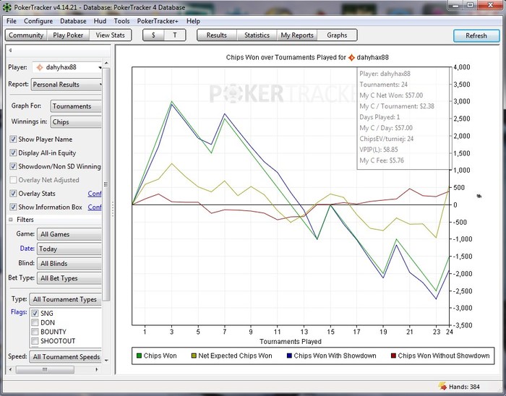Open the PokerTracker+ menu
506x396 pixels.
158,21
